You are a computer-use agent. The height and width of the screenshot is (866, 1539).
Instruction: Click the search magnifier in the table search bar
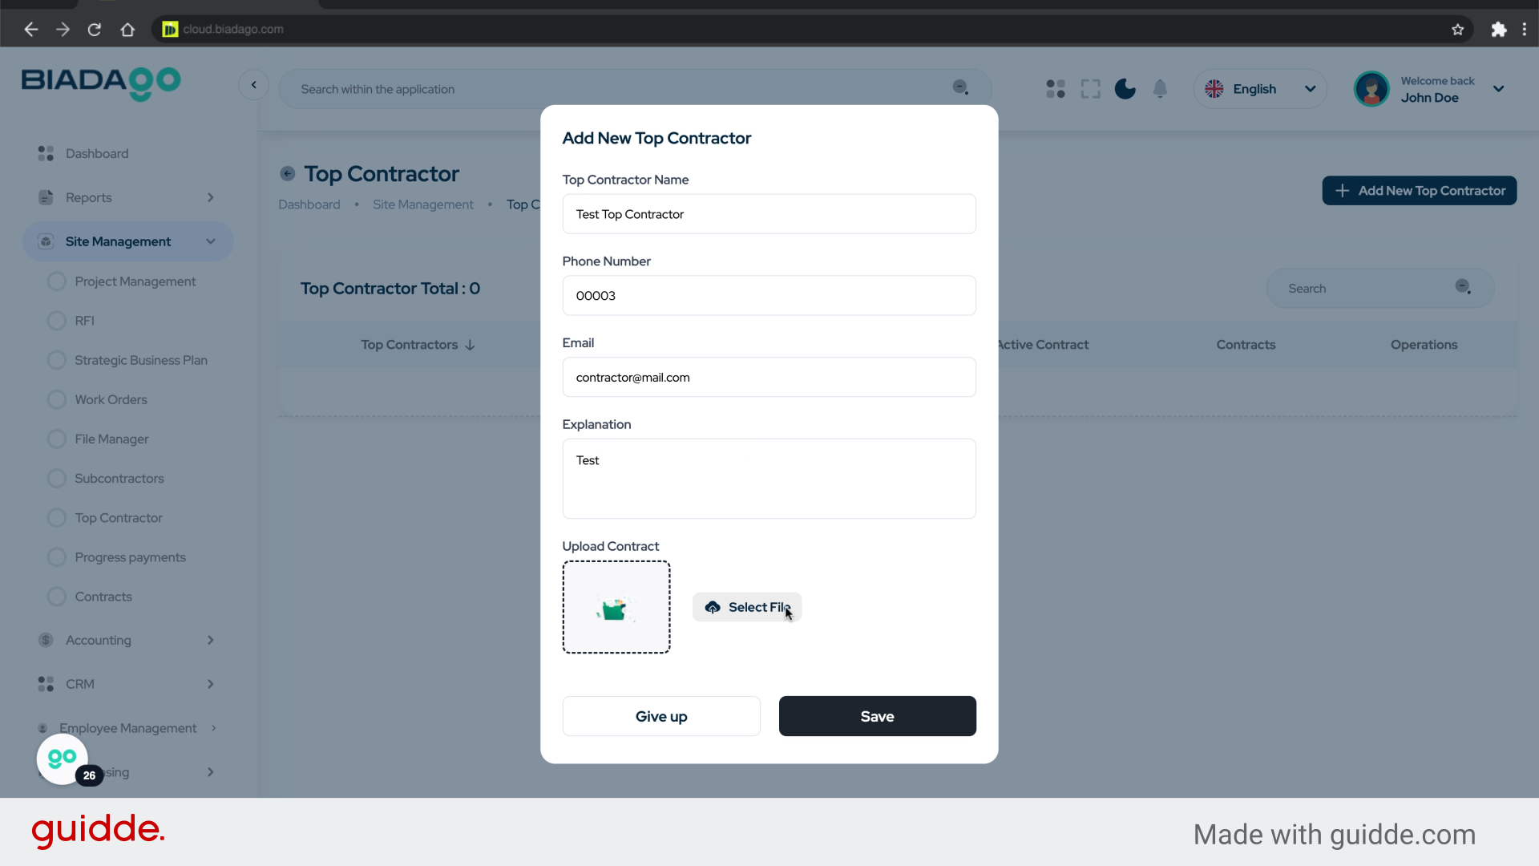coord(1462,287)
